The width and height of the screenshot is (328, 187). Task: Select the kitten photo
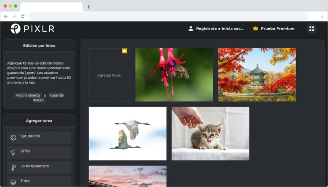pos(210,133)
